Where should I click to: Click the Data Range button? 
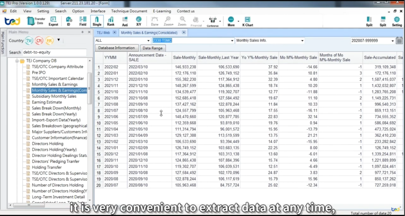[153, 48]
